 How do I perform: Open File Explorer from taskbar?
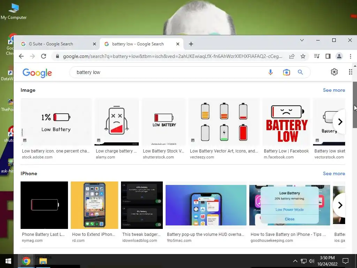pos(43,261)
